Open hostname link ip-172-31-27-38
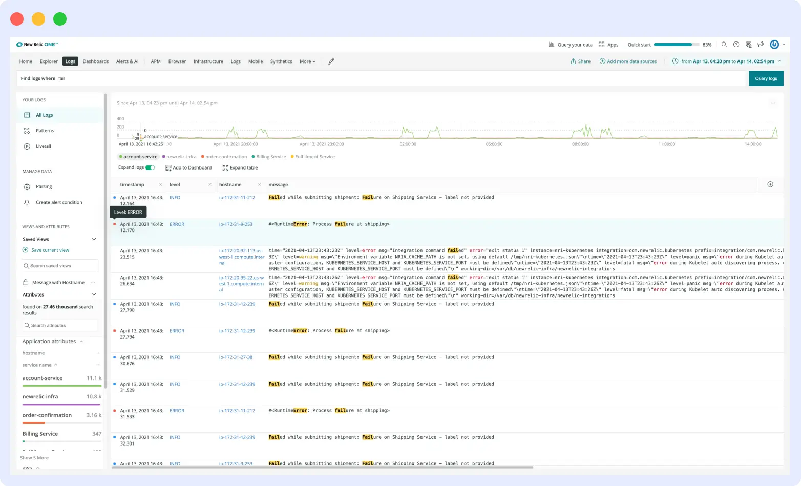The image size is (801, 486). (x=236, y=357)
